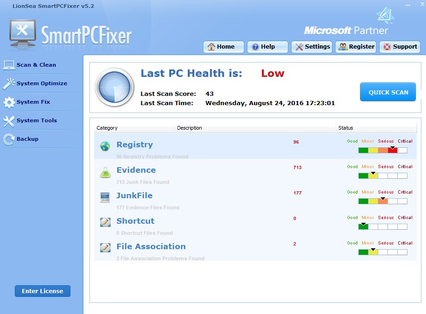Start a Quick Scan

(388, 92)
